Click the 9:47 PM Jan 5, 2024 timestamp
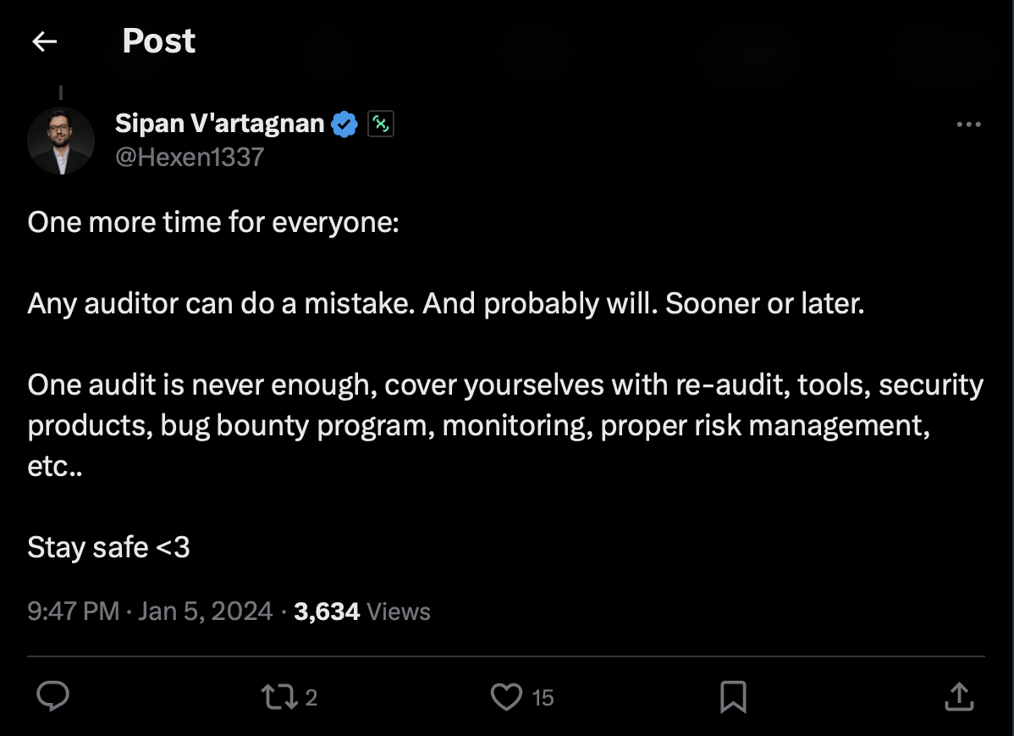The image size is (1014, 736). click(x=150, y=611)
